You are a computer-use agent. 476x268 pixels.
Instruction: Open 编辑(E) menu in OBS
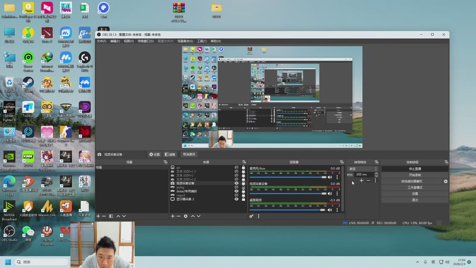tap(115, 41)
